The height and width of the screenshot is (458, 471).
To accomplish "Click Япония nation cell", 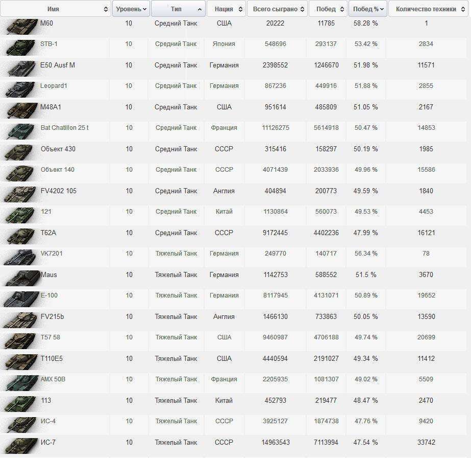I will click(x=224, y=44).
